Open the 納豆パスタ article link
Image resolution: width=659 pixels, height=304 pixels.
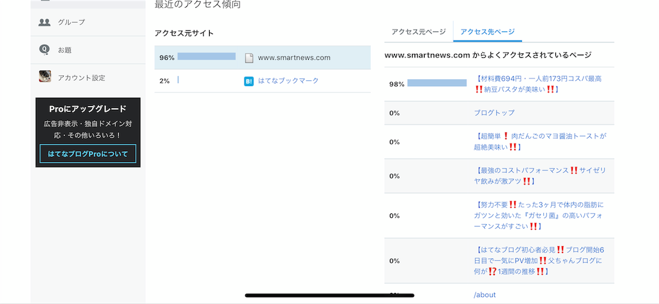539,84
